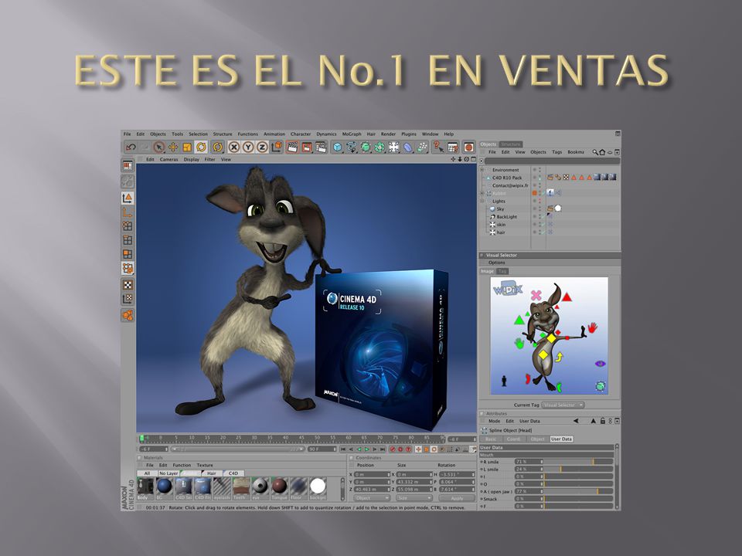Click the Undo arrow icon in the toolbar
The image size is (742, 556).
pos(131,147)
